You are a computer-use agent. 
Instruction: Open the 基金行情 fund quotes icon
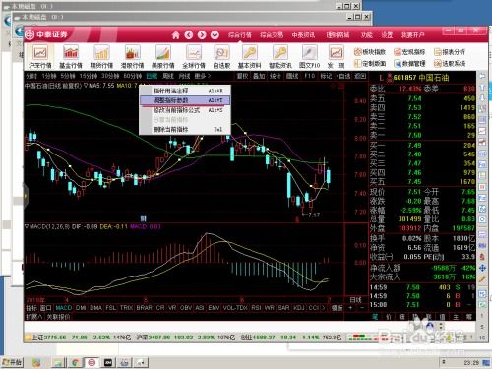pos(71,56)
